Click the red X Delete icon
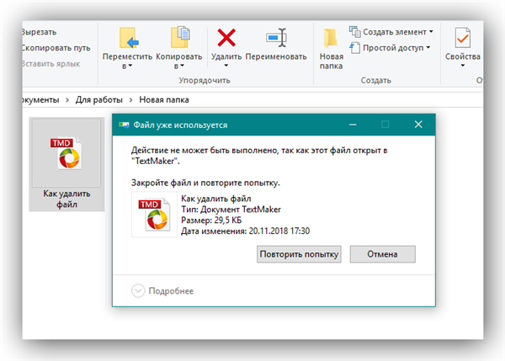The height and width of the screenshot is (361, 505). tap(226, 38)
